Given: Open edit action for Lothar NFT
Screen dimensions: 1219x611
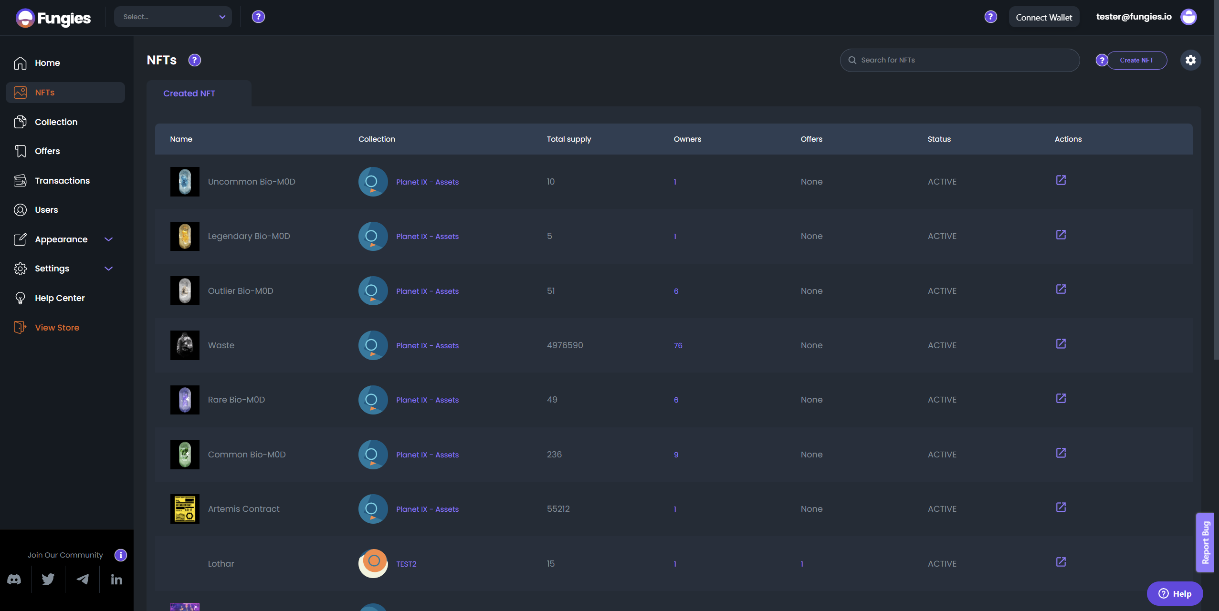Looking at the screenshot, I should [x=1061, y=562].
